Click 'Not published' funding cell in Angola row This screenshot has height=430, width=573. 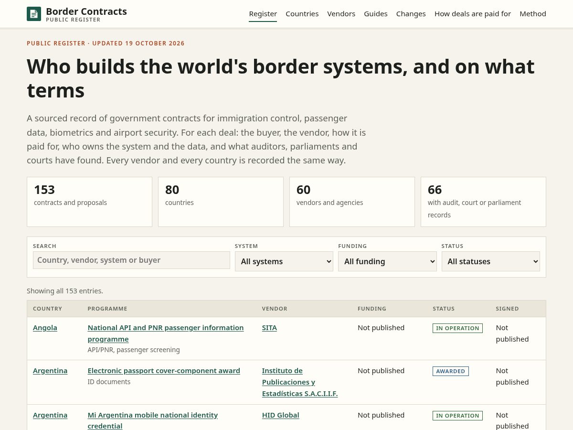click(381, 328)
